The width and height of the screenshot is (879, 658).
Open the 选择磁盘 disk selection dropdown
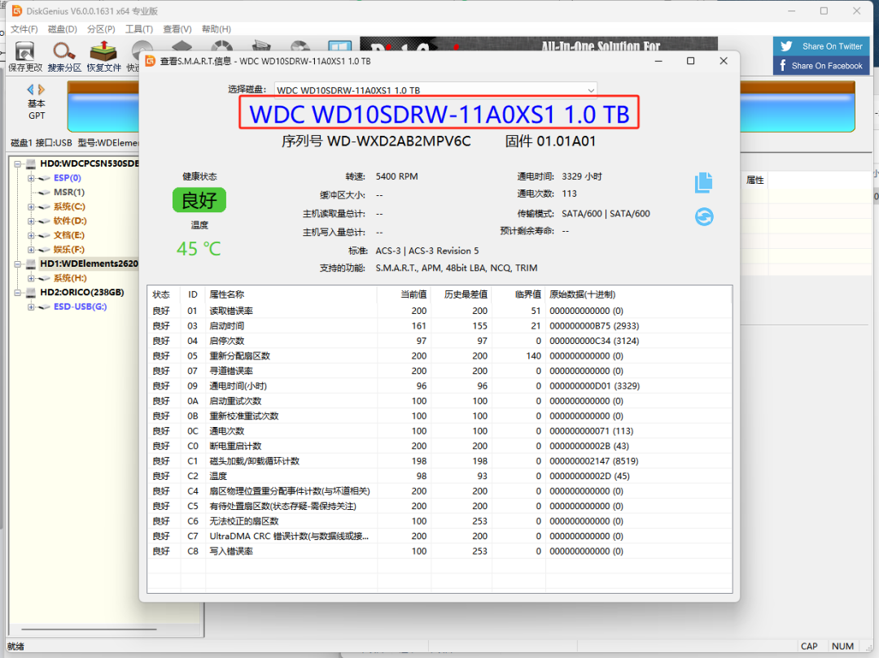pos(435,89)
